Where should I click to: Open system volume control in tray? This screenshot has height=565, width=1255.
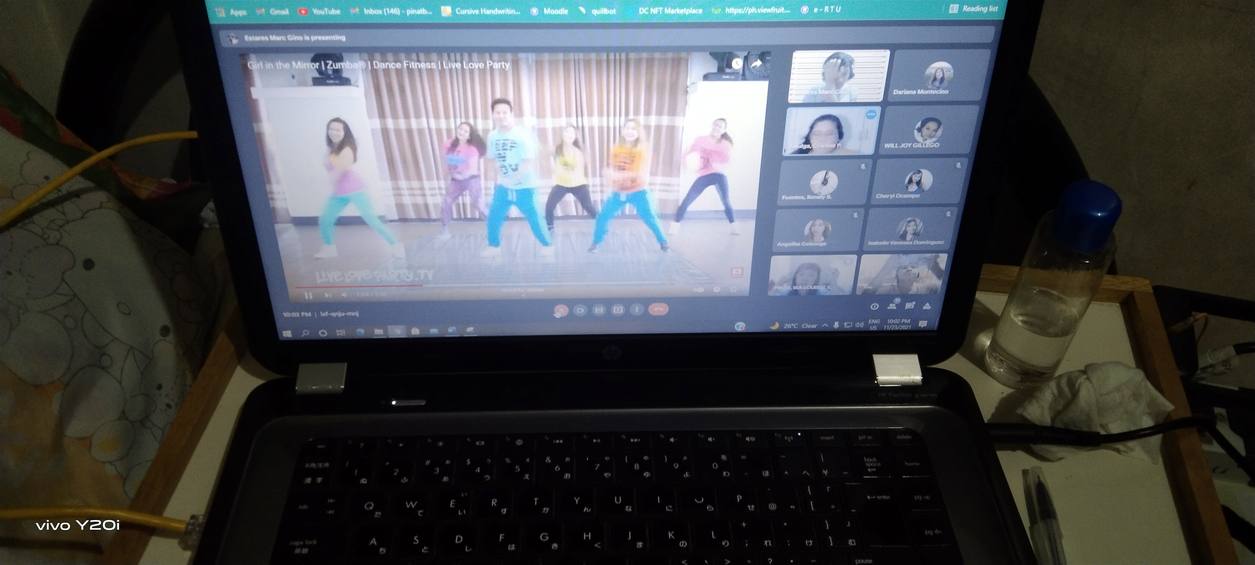[859, 325]
